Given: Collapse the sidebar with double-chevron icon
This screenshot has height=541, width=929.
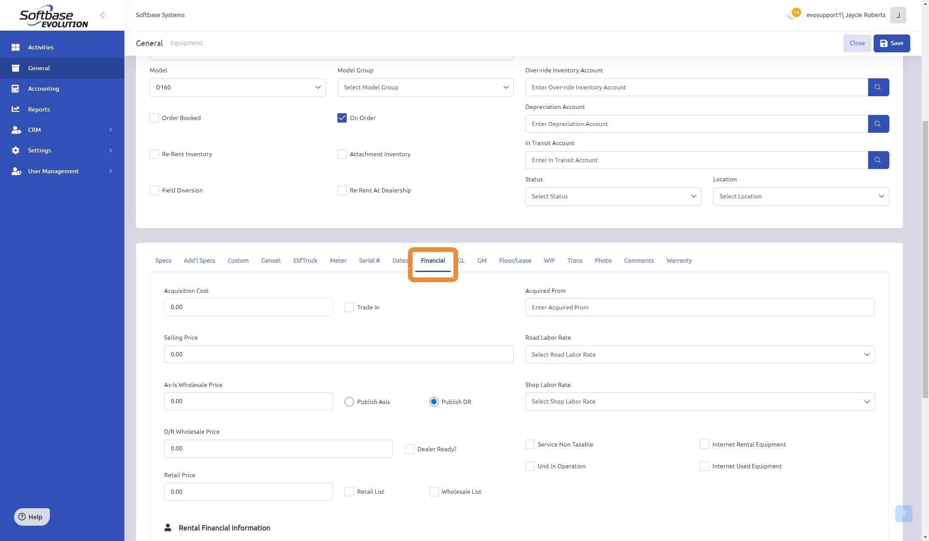Looking at the screenshot, I should pyautogui.click(x=104, y=15).
